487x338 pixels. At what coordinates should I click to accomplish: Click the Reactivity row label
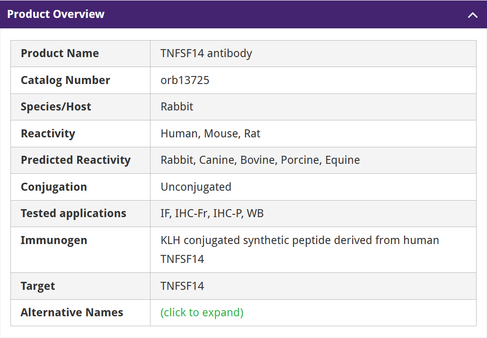[x=48, y=134]
